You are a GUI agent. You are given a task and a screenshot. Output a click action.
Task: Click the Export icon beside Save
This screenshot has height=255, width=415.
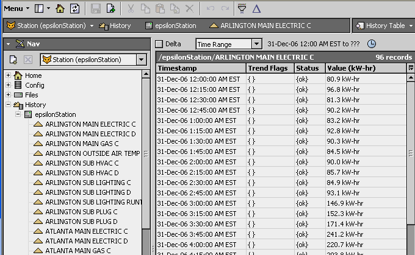(x=110, y=9)
